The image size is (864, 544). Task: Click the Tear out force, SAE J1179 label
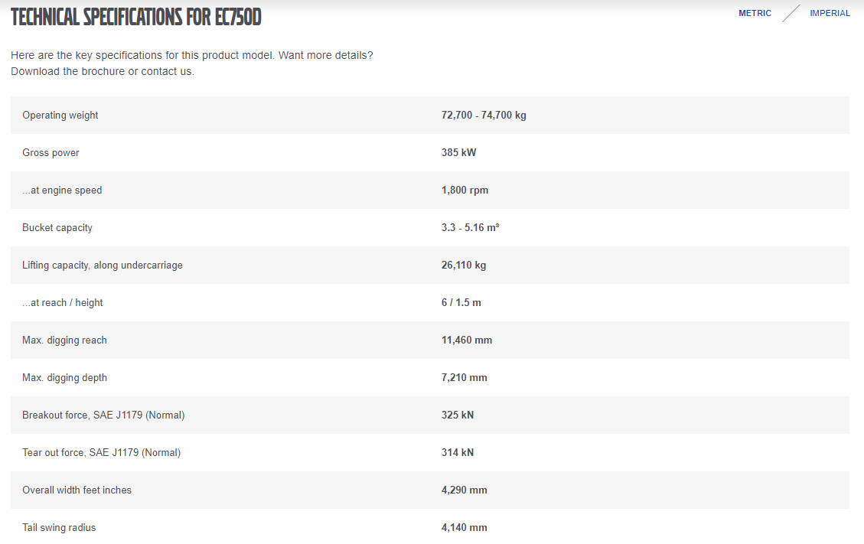[102, 453]
